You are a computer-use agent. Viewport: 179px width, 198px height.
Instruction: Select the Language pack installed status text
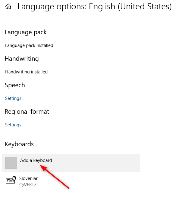tap(29, 45)
